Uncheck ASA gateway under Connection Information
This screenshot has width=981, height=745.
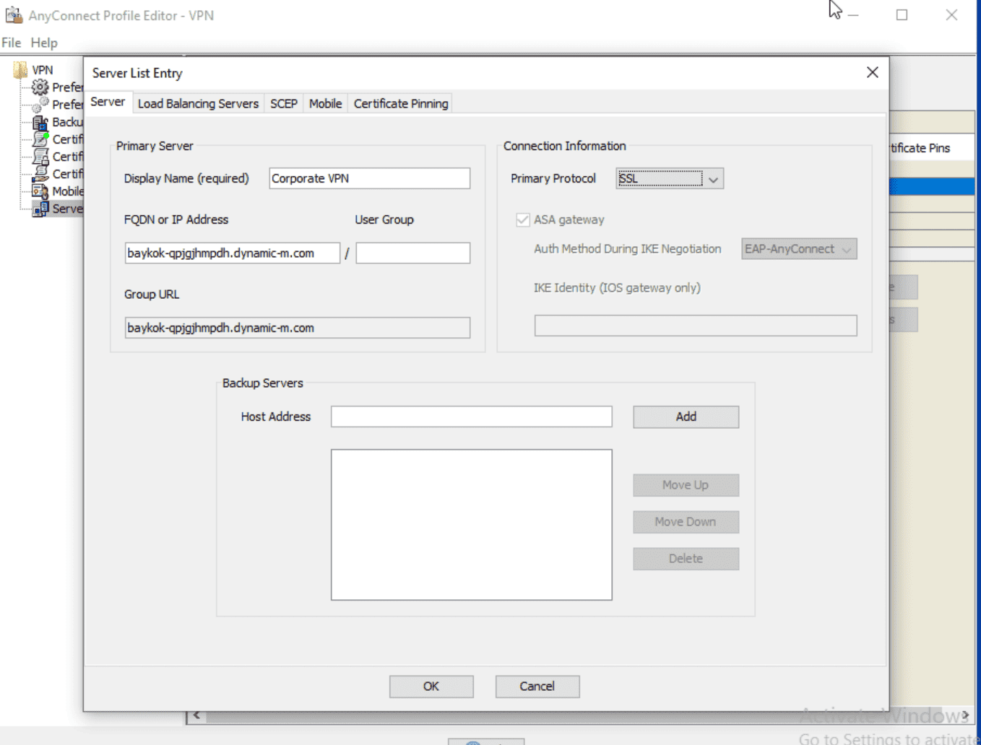click(x=522, y=219)
